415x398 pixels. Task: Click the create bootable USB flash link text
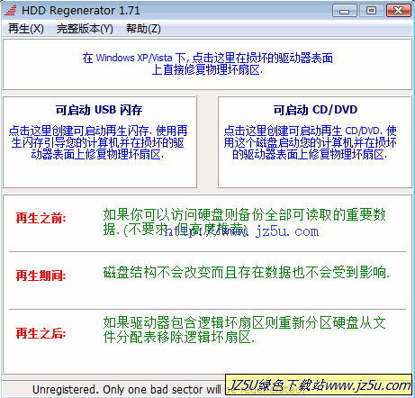[x=98, y=142]
